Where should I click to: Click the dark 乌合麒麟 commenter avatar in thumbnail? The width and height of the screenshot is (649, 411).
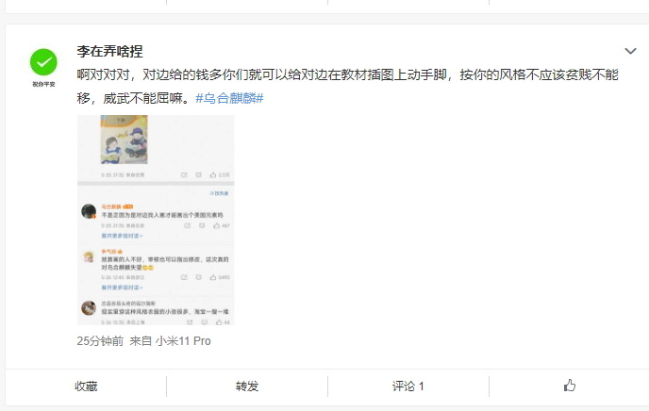(x=89, y=211)
